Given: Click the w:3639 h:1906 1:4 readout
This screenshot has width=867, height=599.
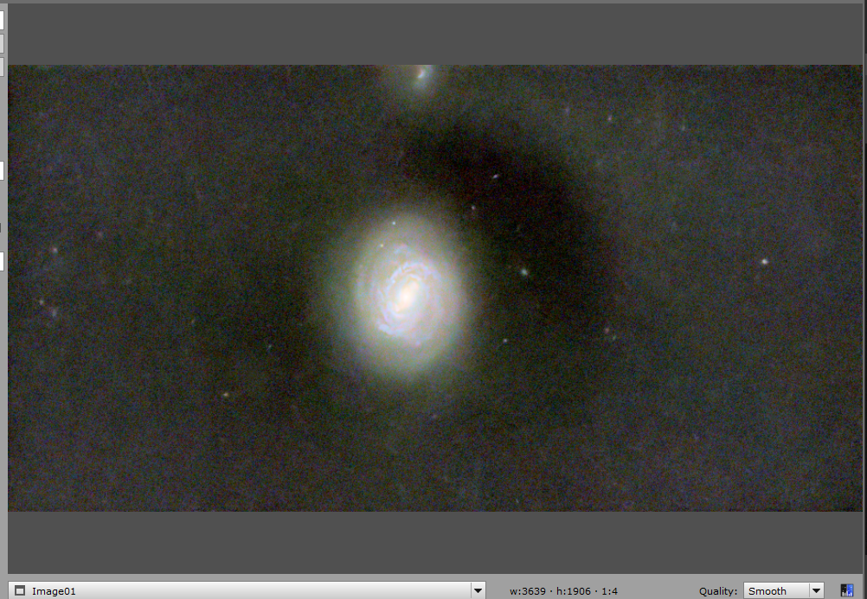Looking at the screenshot, I should pos(563,590).
